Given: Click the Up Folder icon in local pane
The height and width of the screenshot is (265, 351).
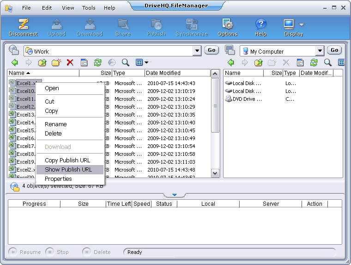Looking at the screenshot, I should [258, 62].
